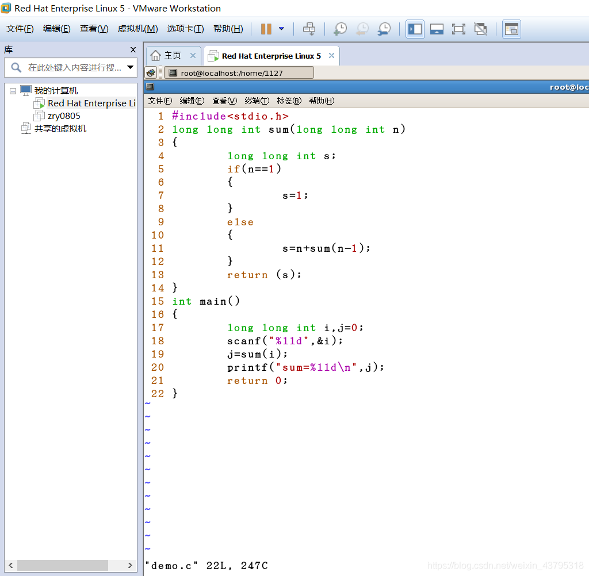The width and height of the screenshot is (589, 576).
Task: Click on the scanf line in the code
Action: tap(285, 341)
